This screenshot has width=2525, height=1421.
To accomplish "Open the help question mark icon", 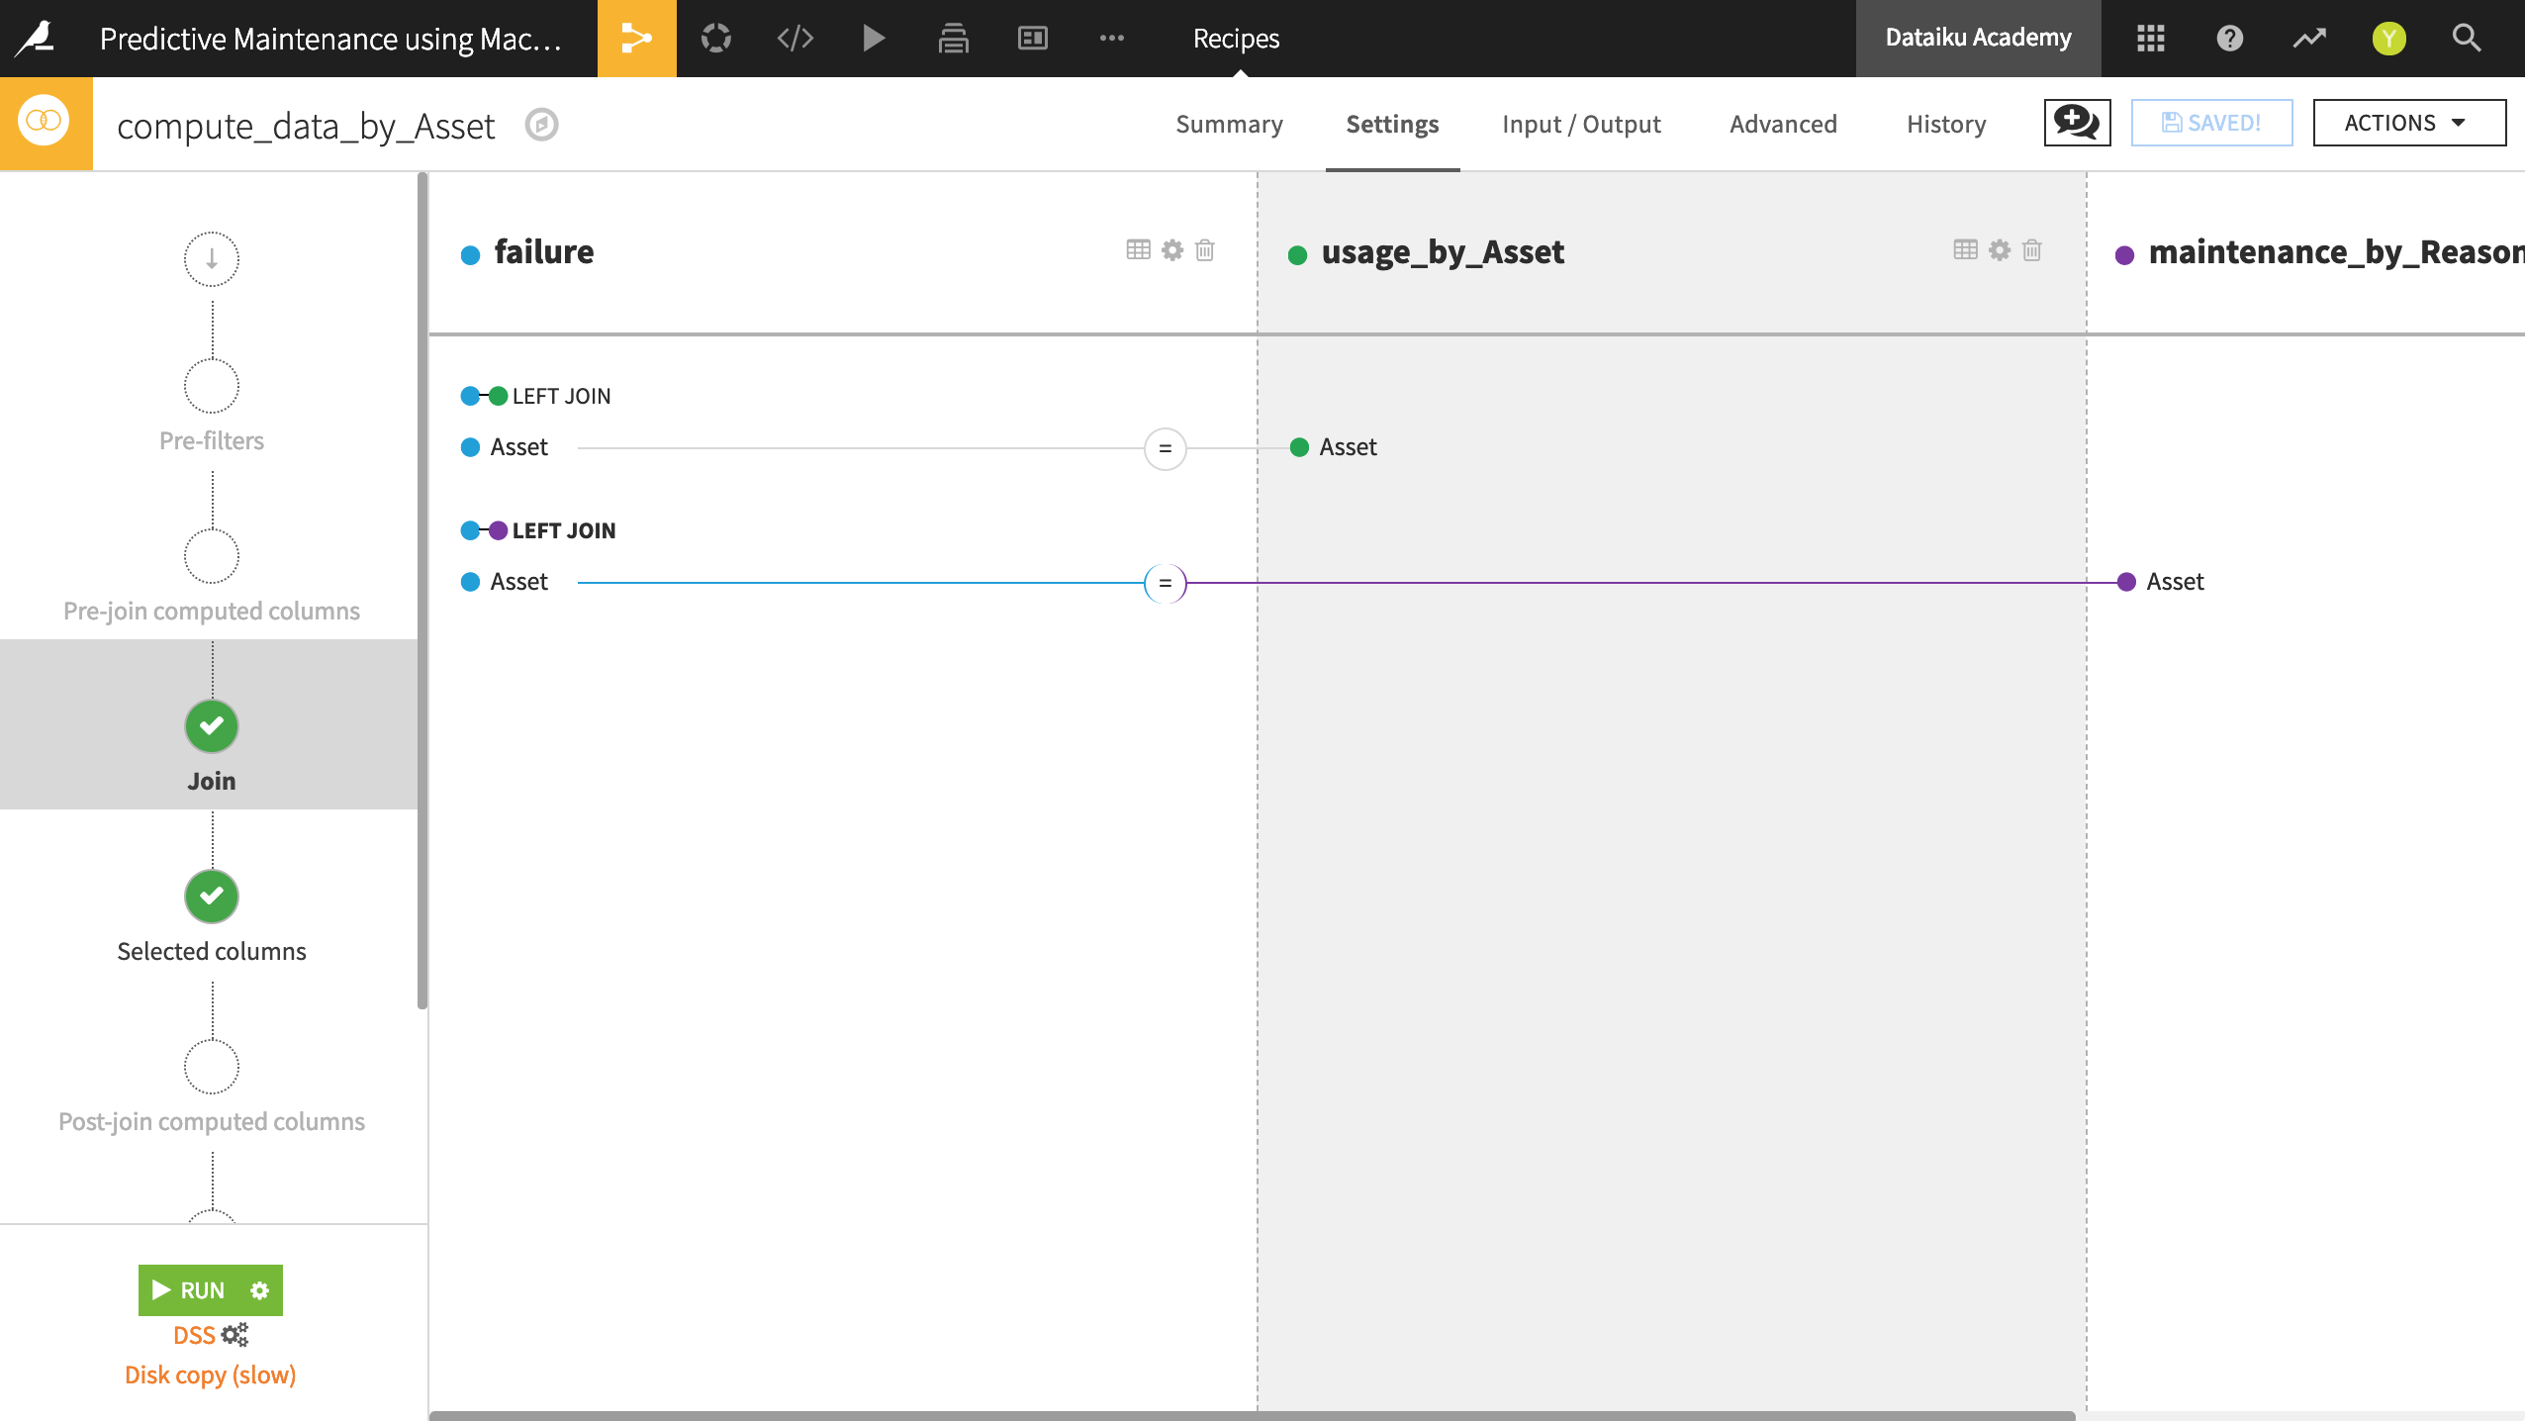I will [x=2229, y=39].
